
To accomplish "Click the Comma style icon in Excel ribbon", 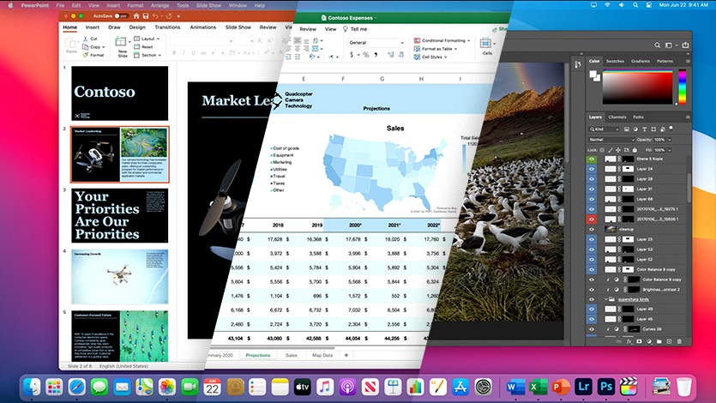I will [x=376, y=55].
